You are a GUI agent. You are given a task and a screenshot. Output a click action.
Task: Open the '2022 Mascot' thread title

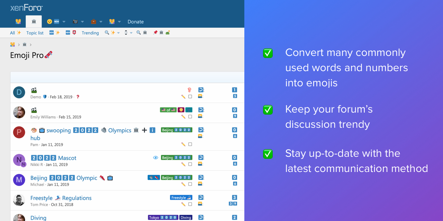[54, 158]
